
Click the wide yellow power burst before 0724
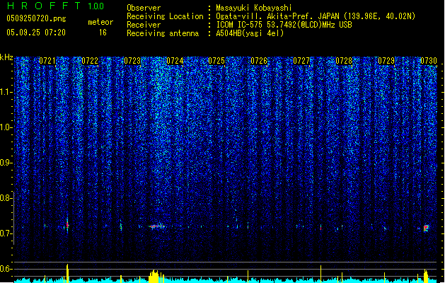[x=154, y=277]
